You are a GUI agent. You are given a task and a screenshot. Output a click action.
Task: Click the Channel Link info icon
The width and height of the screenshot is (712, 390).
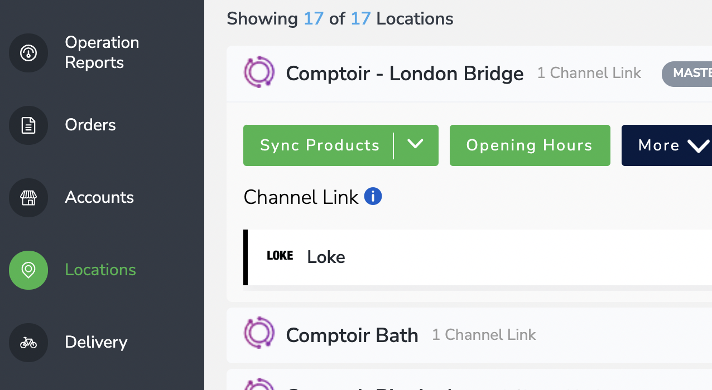[373, 196]
